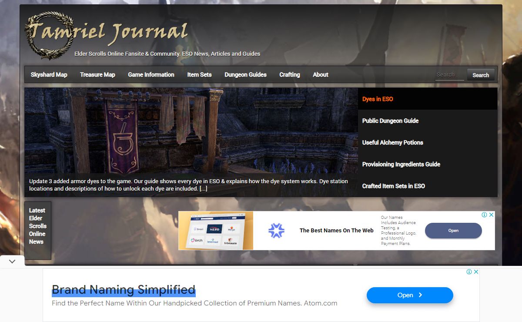Click the Open button in the bottom ad
The height and width of the screenshot is (322, 522).
pyautogui.click(x=410, y=295)
